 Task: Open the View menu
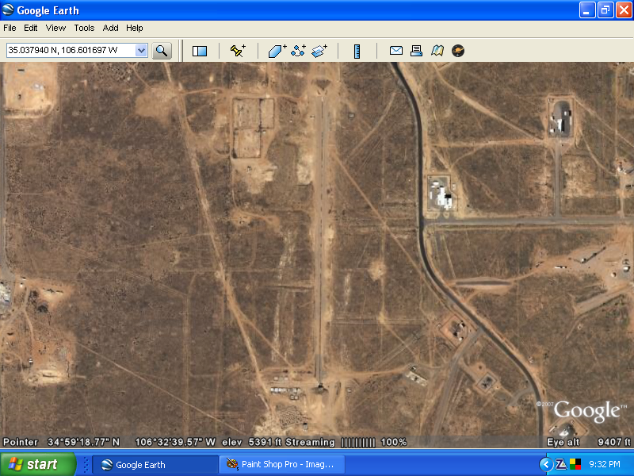pos(55,28)
